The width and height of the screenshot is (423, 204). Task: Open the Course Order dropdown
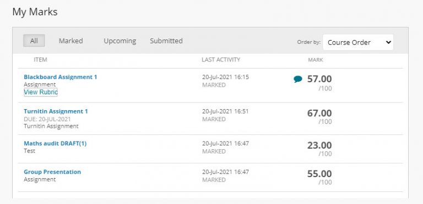click(x=358, y=42)
